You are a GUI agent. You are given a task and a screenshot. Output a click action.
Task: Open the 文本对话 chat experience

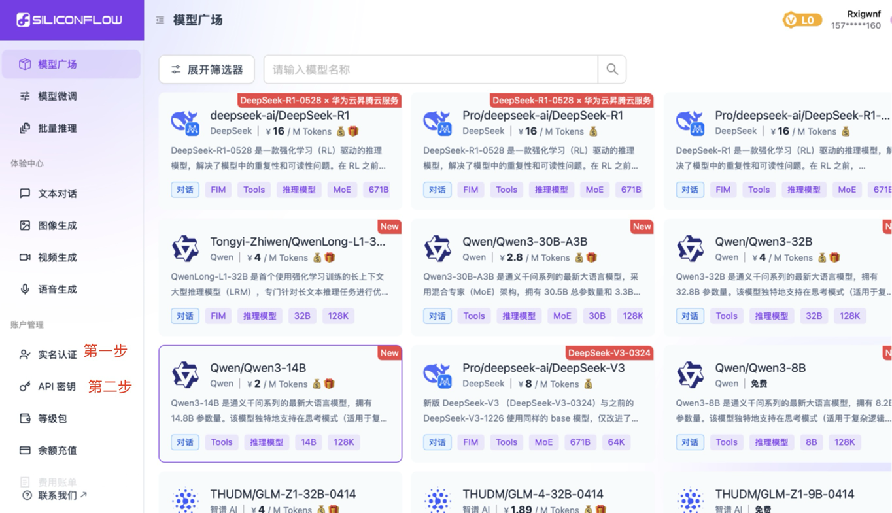click(x=59, y=193)
